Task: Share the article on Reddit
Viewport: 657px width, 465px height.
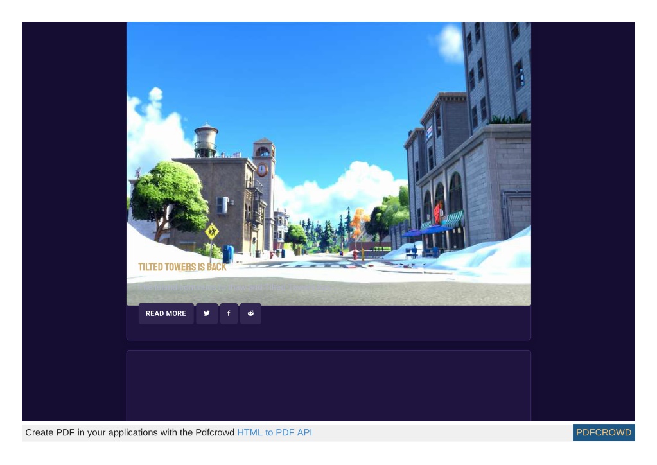Action: point(250,313)
